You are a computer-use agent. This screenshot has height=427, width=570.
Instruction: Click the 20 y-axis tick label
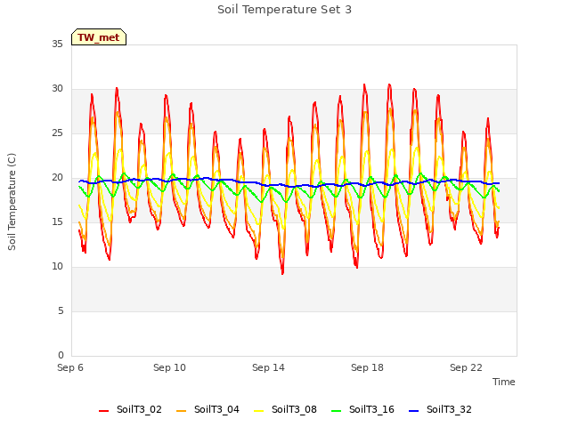coord(57,178)
